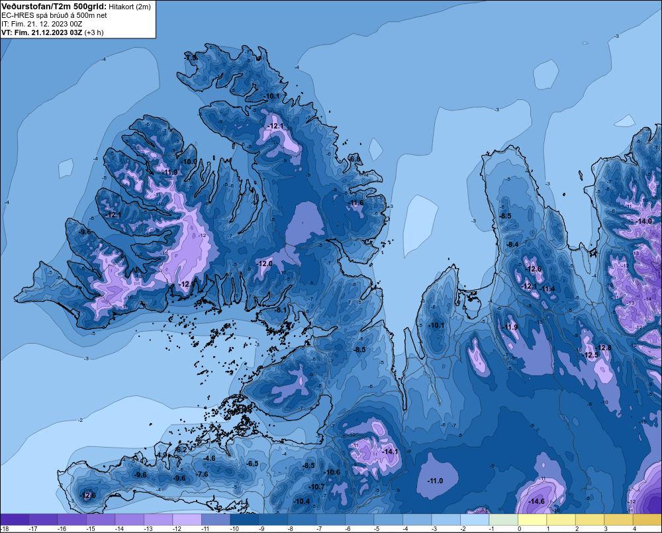Click the -6.8 temperature label

pyautogui.click(x=355, y=159)
